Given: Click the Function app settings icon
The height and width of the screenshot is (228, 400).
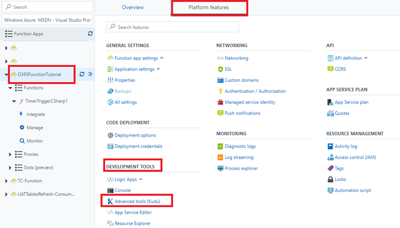Looking at the screenshot, I should [110, 58].
